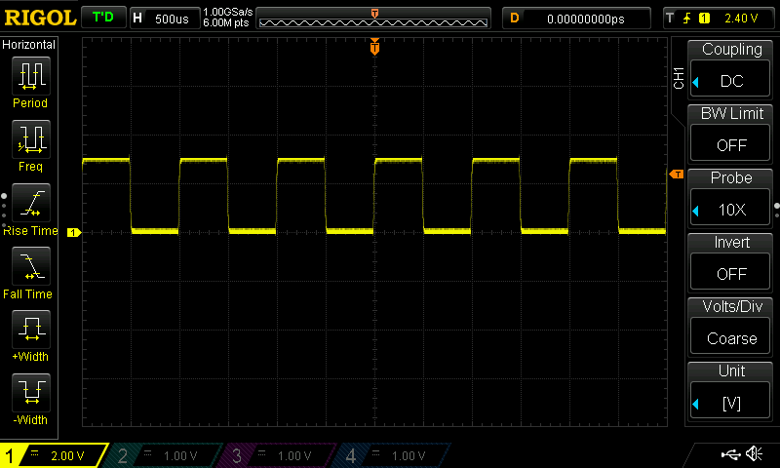Select the Freq measurement icon
Image resolution: width=780 pixels, height=468 pixels.
[31, 139]
